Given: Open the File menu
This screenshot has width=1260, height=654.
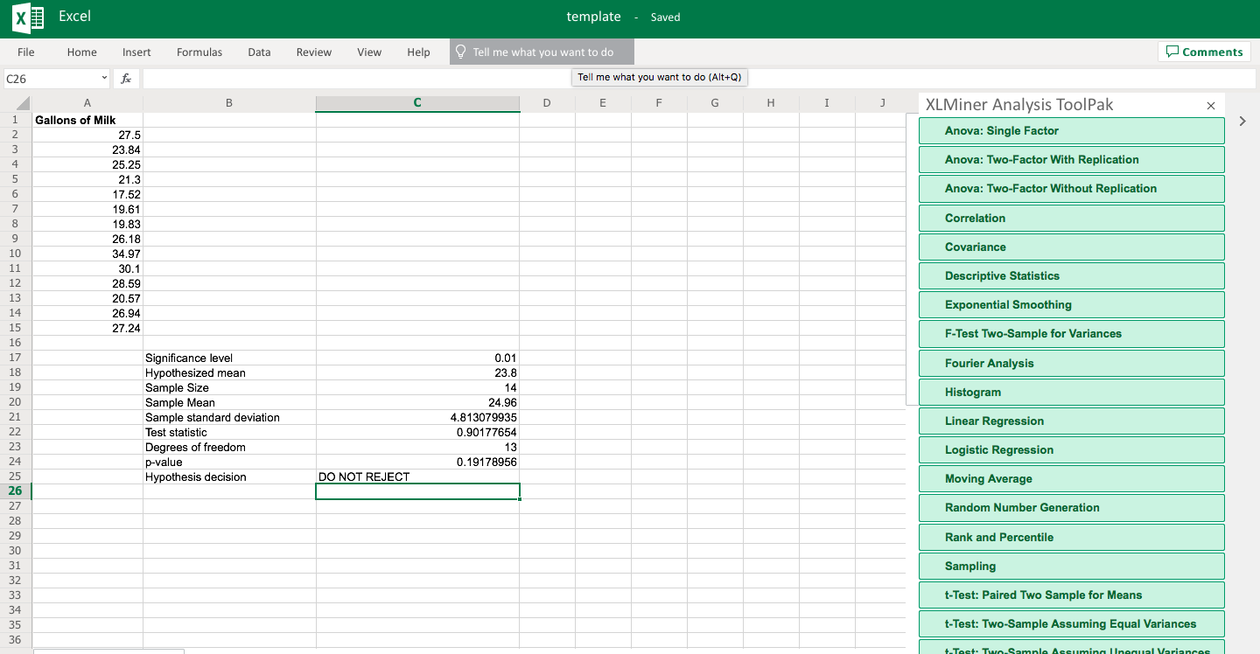Looking at the screenshot, I should (x=26, y=52).
